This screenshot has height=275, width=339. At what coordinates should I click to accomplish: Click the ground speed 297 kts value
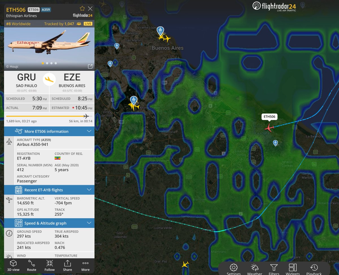(x=24, y=236)
